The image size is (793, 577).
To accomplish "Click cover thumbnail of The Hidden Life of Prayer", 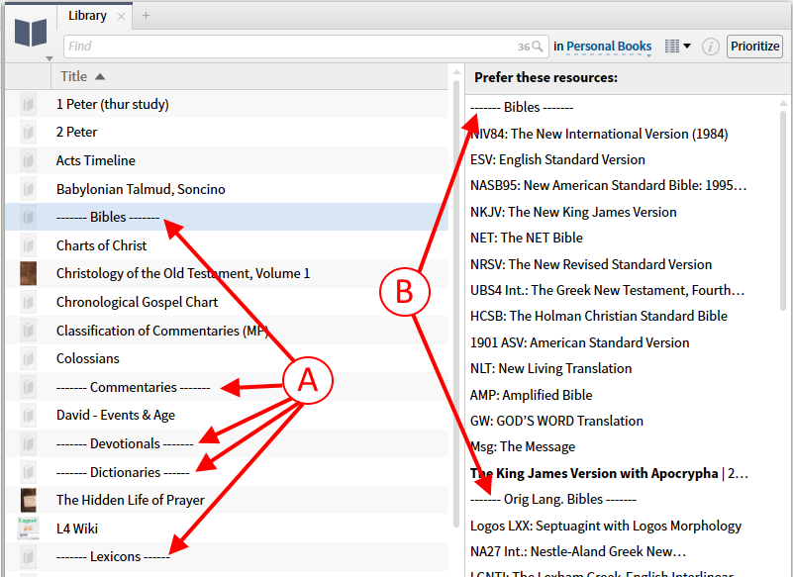I will click(29, 500).
